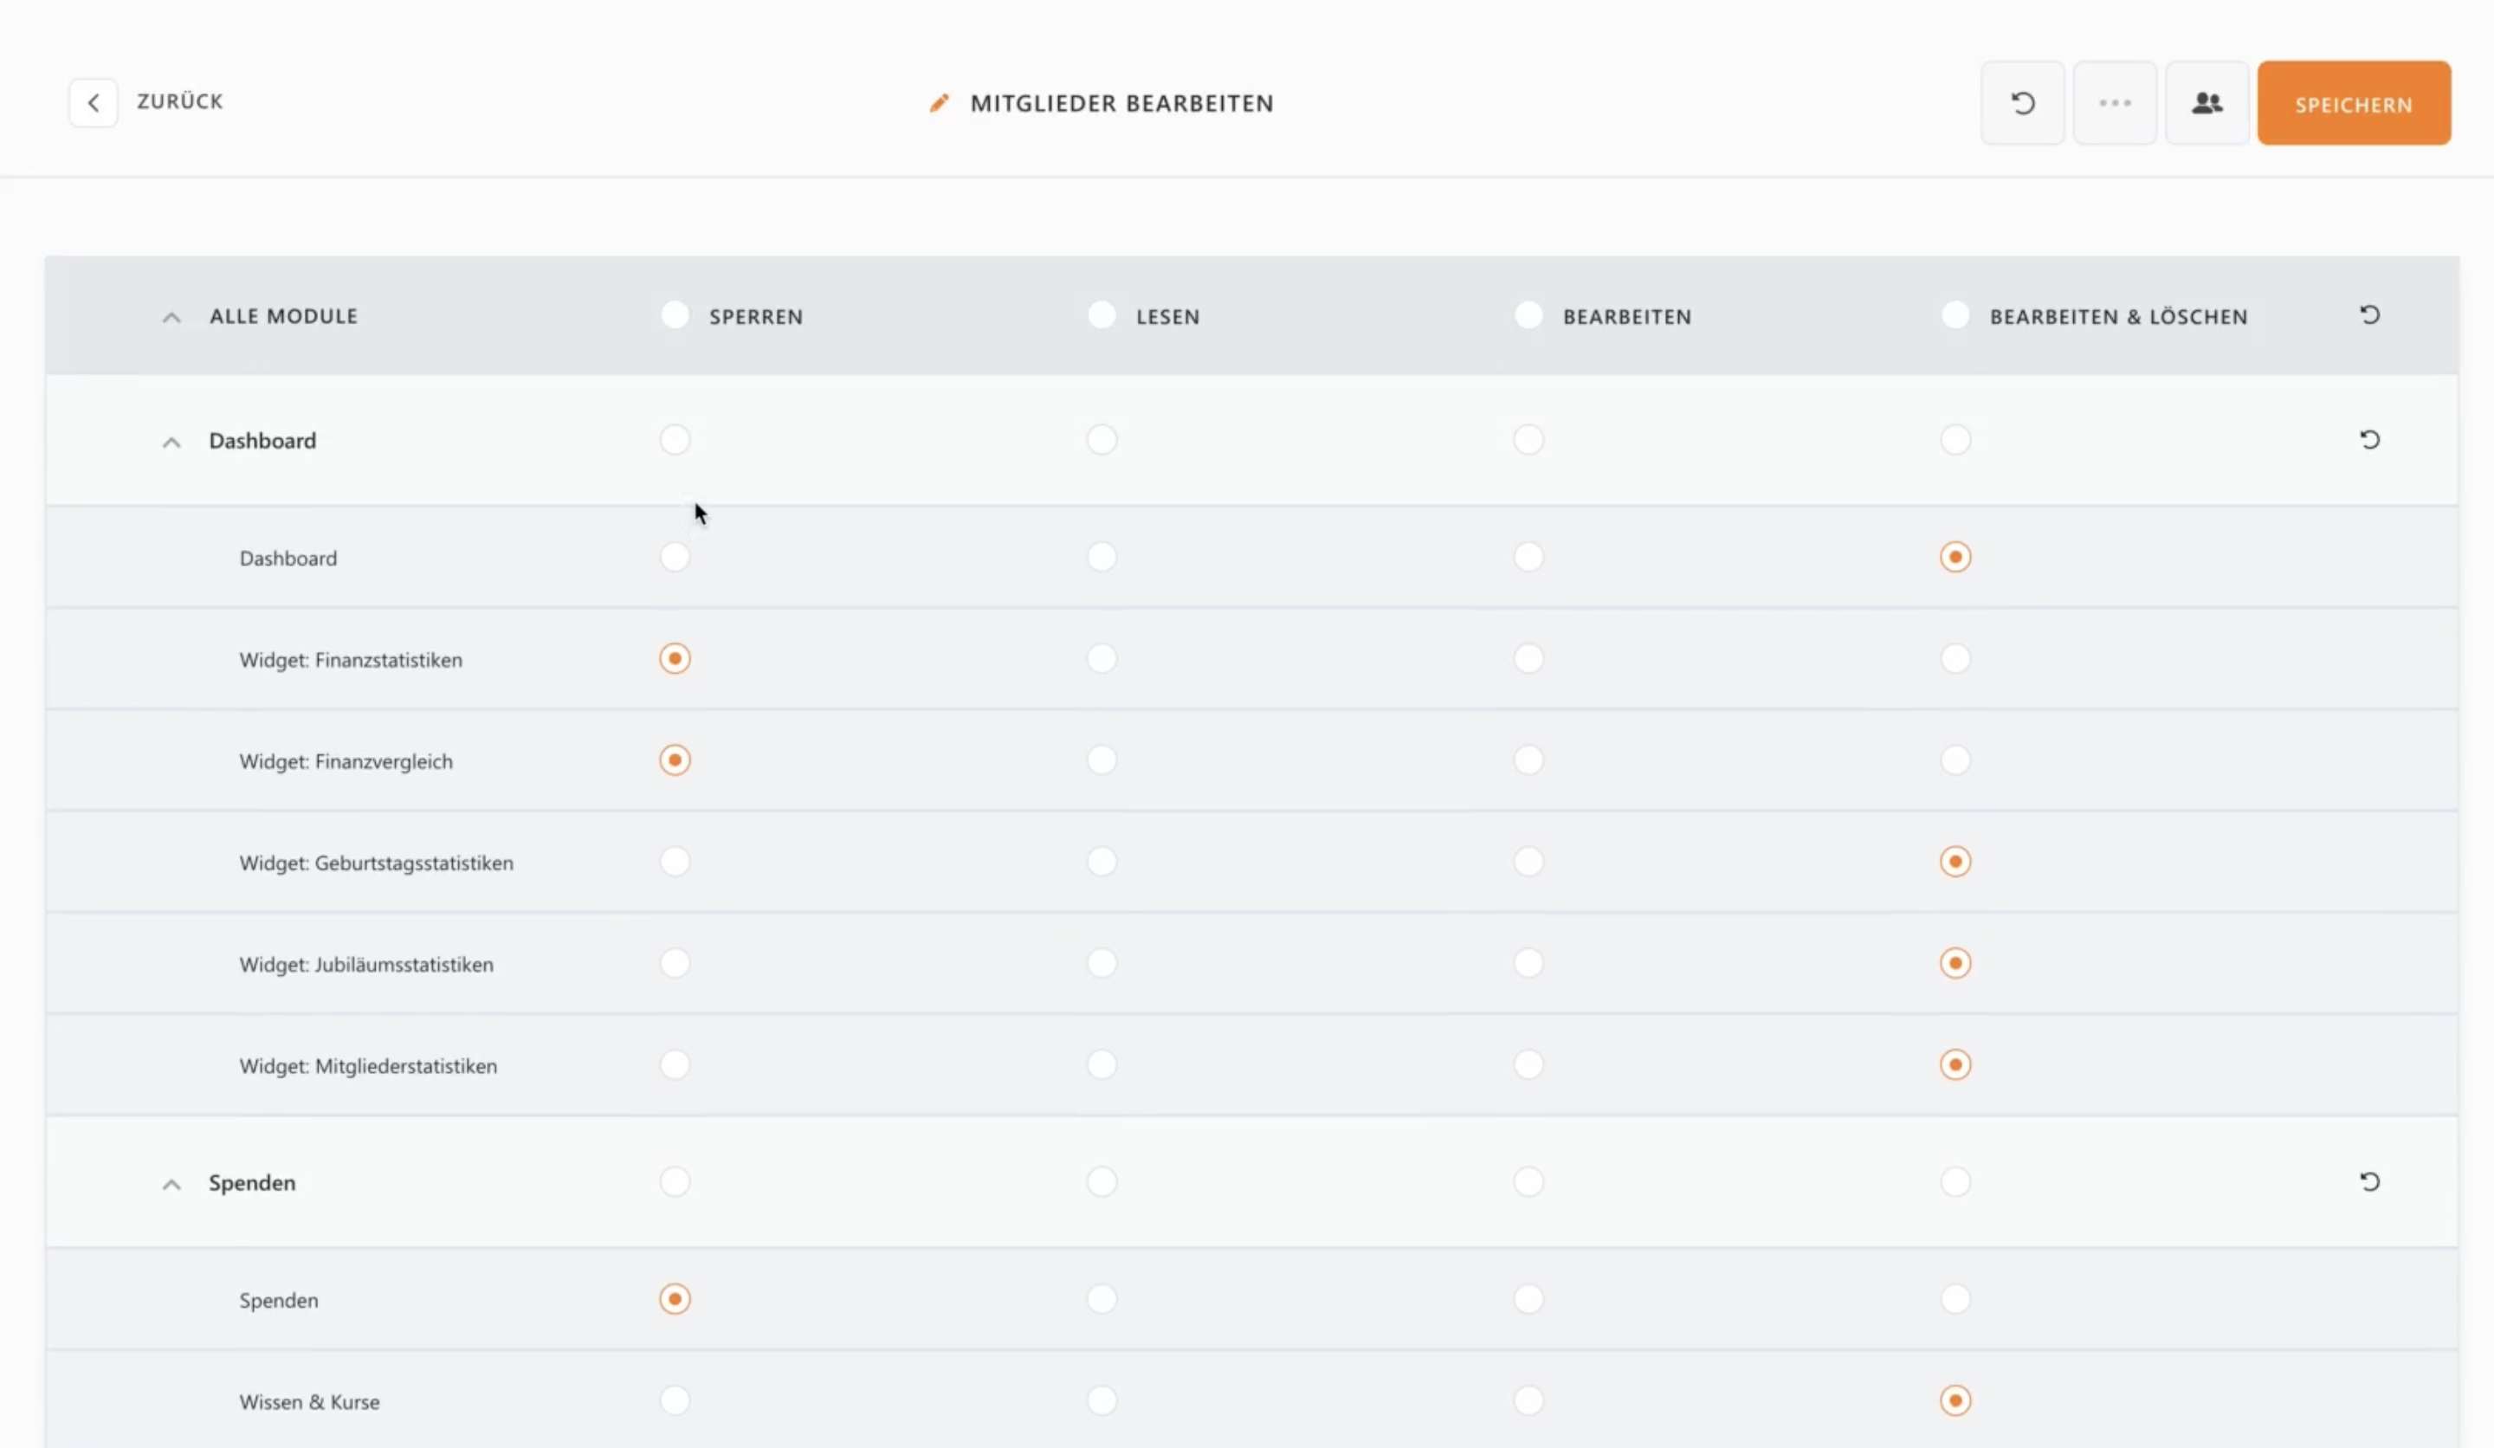
Task: Click the Widget: Finanzstatistiken label
Action: 351,660
